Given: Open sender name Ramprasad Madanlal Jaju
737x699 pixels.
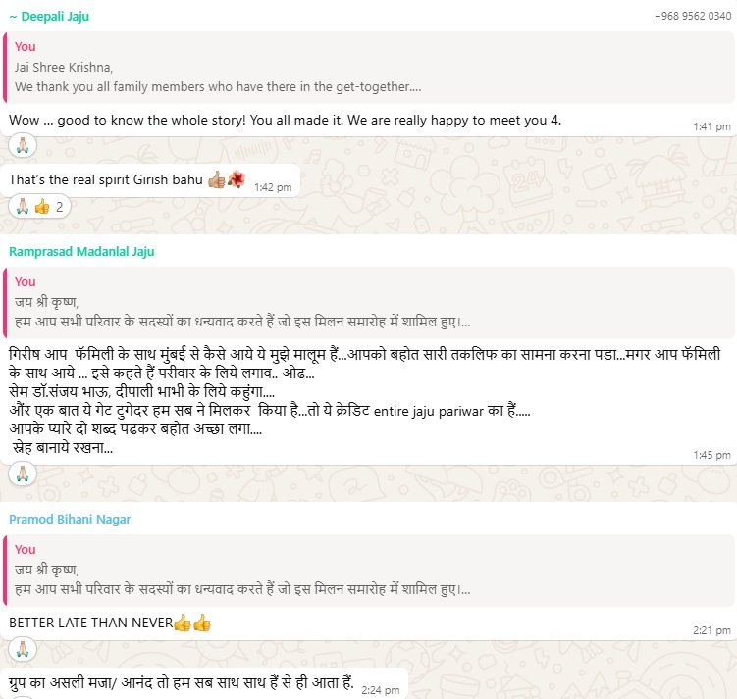Looking at the screenshot, I should 81,252.
